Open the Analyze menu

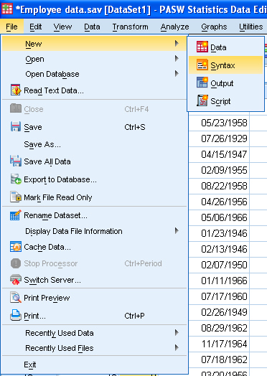(x=174, y=27)
